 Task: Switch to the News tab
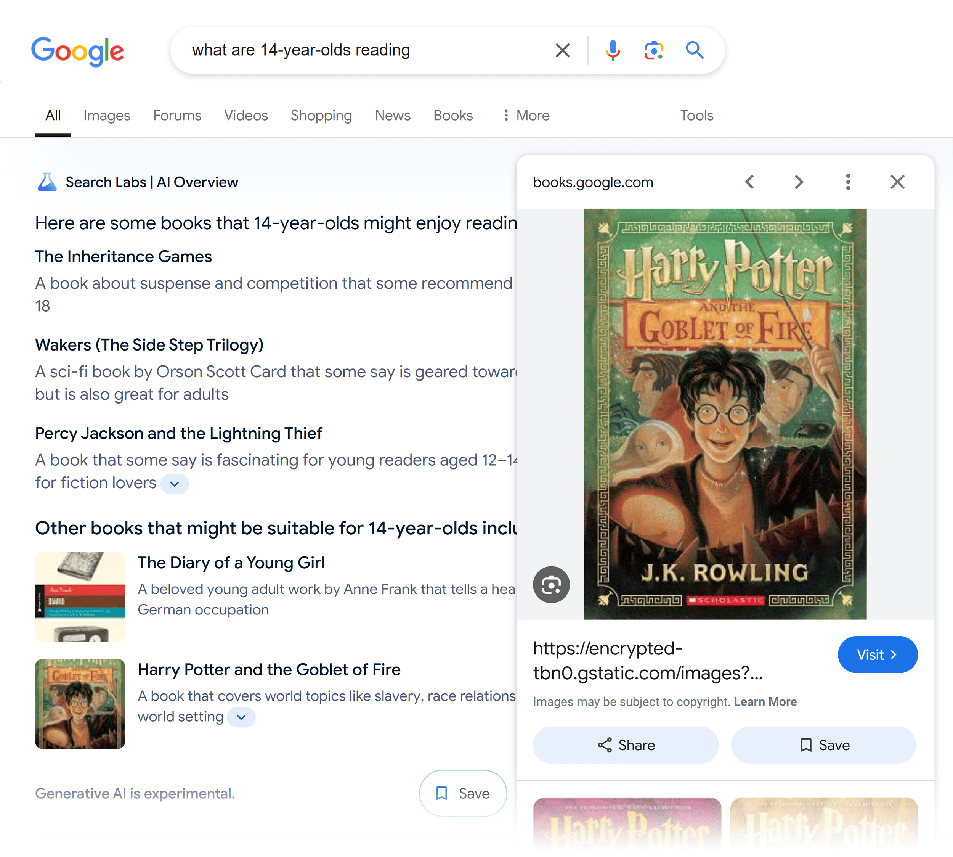tap(393, 115)
